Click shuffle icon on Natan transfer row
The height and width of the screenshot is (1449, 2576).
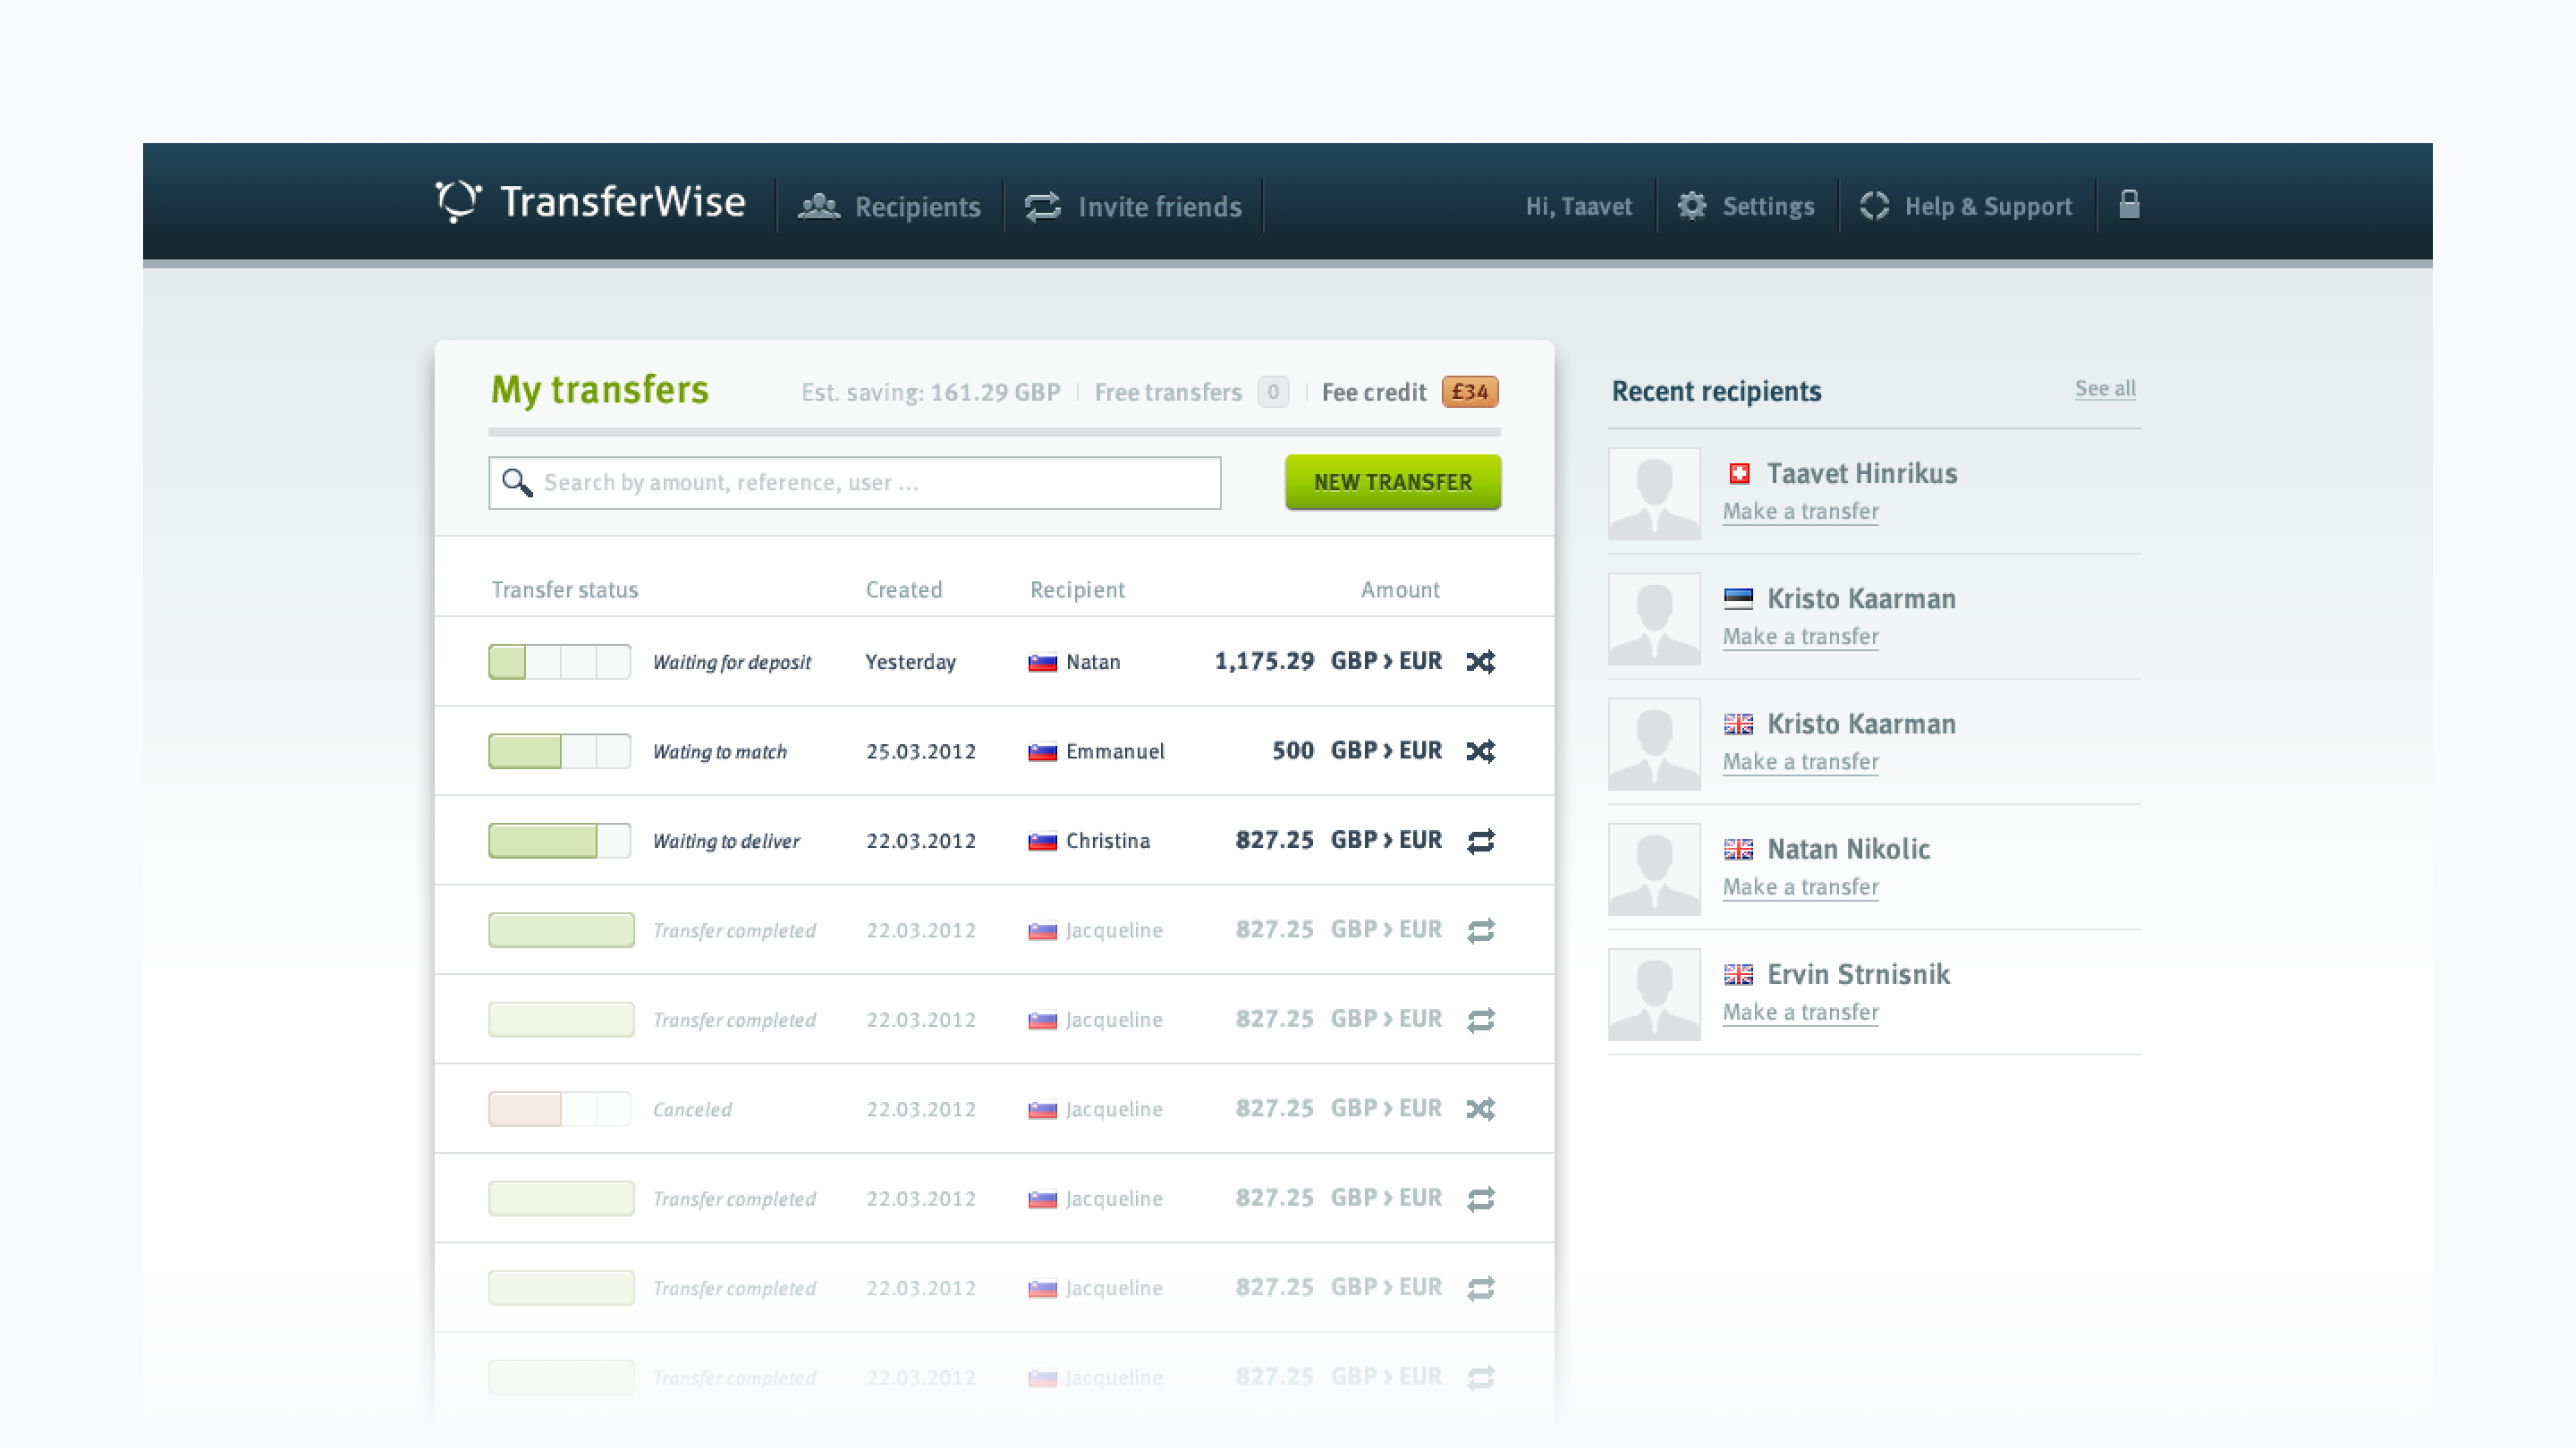pyautogui.click(x=1480, y=662)
